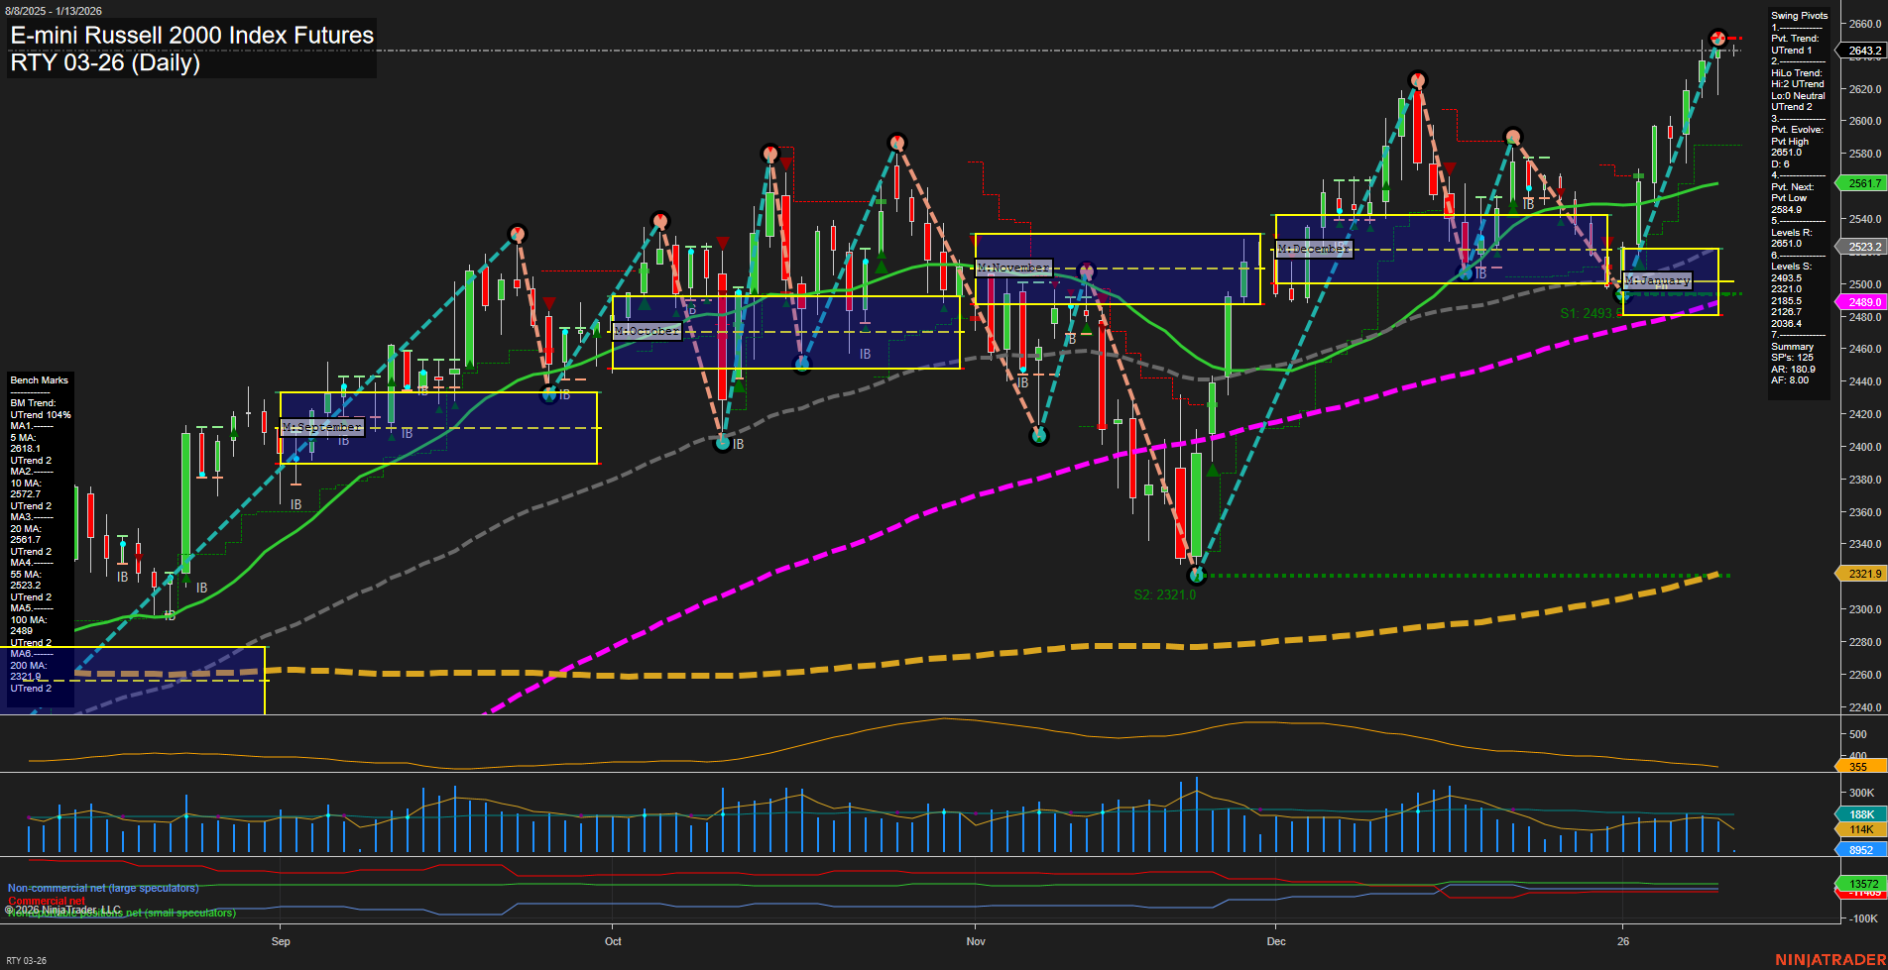Click the gray 2523.2 price marker

[x=1862, y=248]
